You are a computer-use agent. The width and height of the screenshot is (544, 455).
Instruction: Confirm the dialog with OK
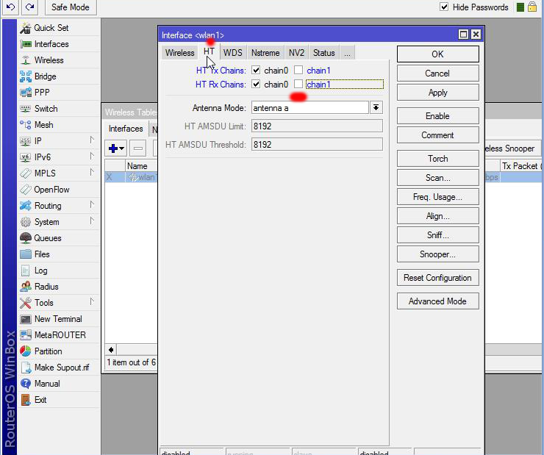point(438,54)
